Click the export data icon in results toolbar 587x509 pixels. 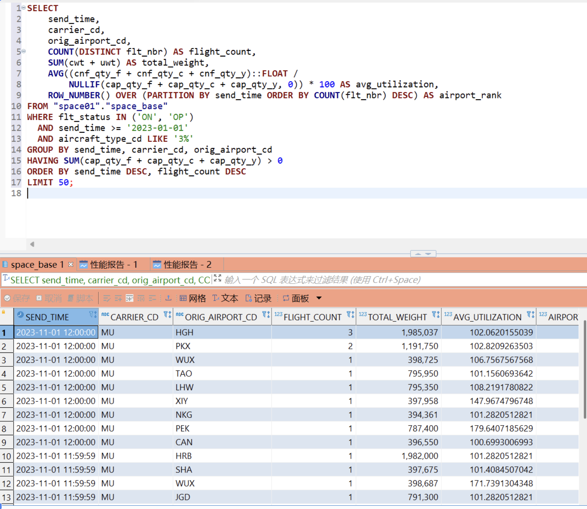coord(168,298)
